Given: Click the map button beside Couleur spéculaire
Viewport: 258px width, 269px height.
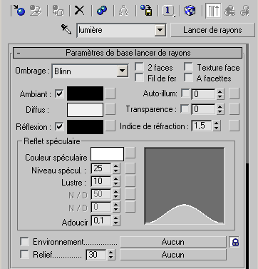Looking at the screenshot, I should point(130,153).
